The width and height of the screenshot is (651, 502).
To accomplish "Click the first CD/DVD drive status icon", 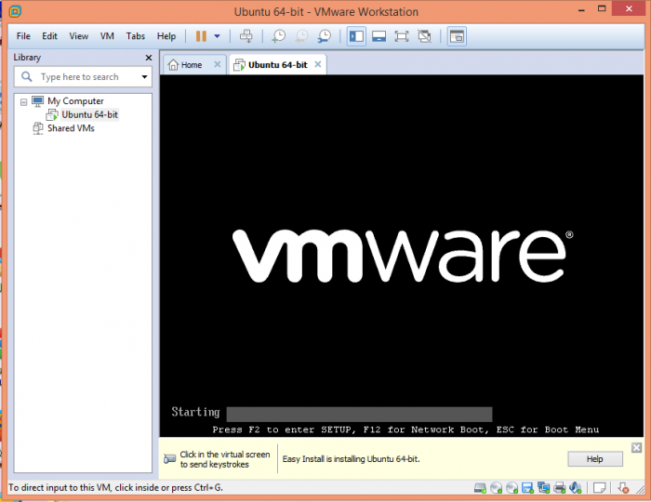I will click(x=496, y=488).
